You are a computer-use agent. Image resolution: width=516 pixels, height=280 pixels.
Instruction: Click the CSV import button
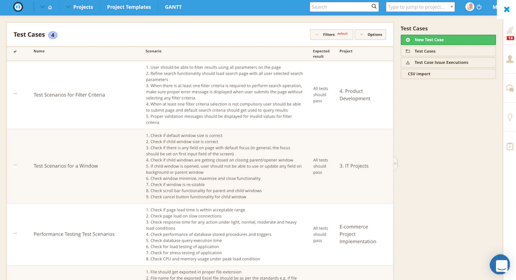448,74
